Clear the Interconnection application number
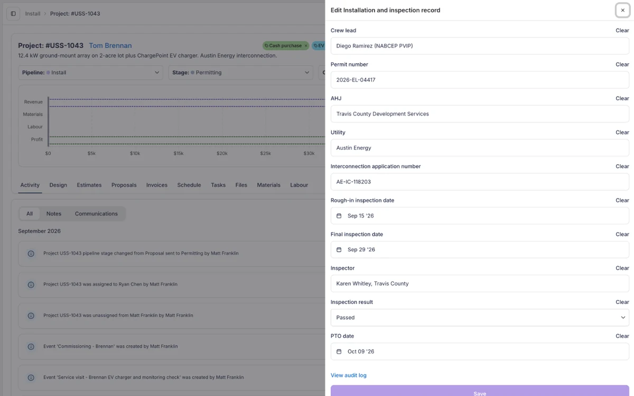This screenshot has height=396, width=634. point(622,166)
